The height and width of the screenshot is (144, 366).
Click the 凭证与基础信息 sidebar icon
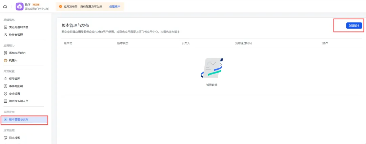click(x=6, y=27)
